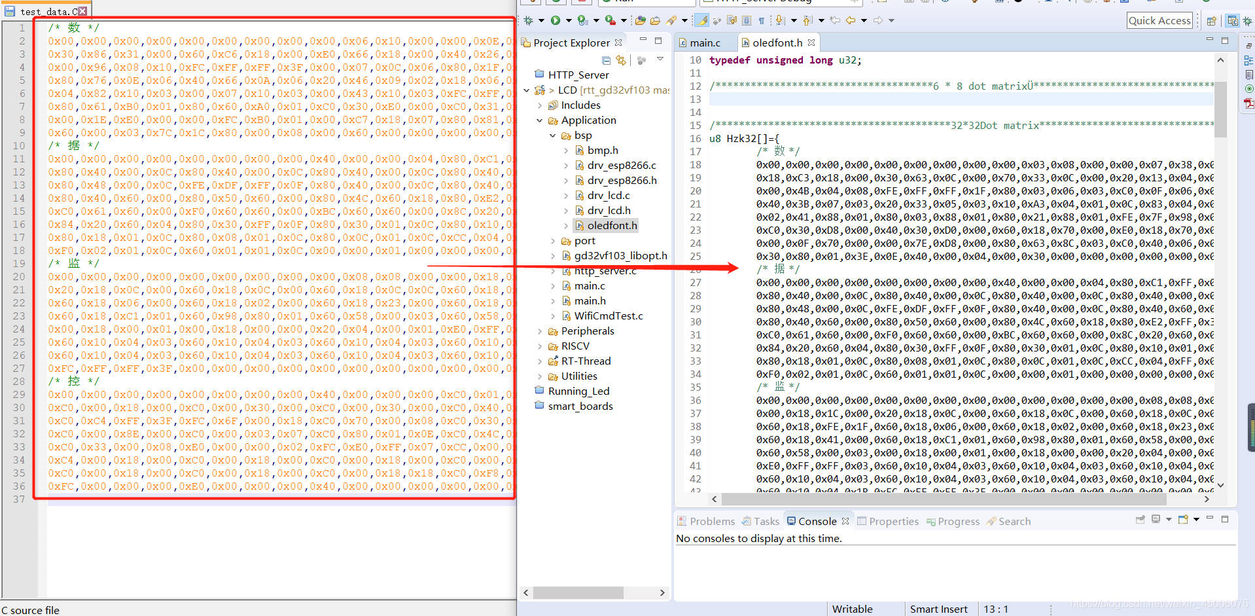The image size is (1255, 616).
Task: Select drv_lcd.h in the tree
Action: pos(609,211)
